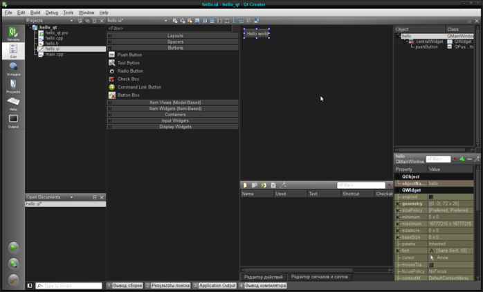Switch to Редактор сигналов и слотов tab
483x292 pixels.
(320, 277)
